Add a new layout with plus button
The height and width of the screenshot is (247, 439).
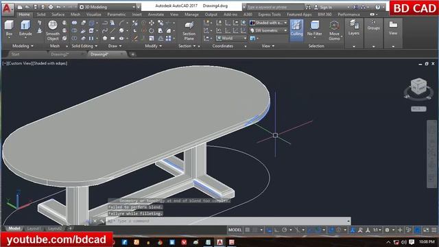click(x=70, y=228)
